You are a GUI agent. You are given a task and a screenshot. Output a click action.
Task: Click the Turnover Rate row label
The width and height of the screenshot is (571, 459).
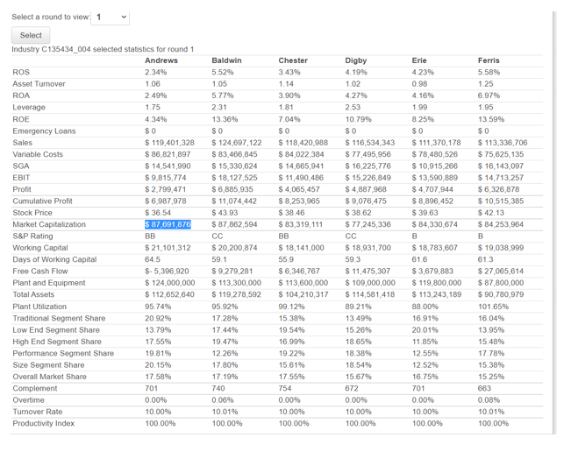coord(38,412)
